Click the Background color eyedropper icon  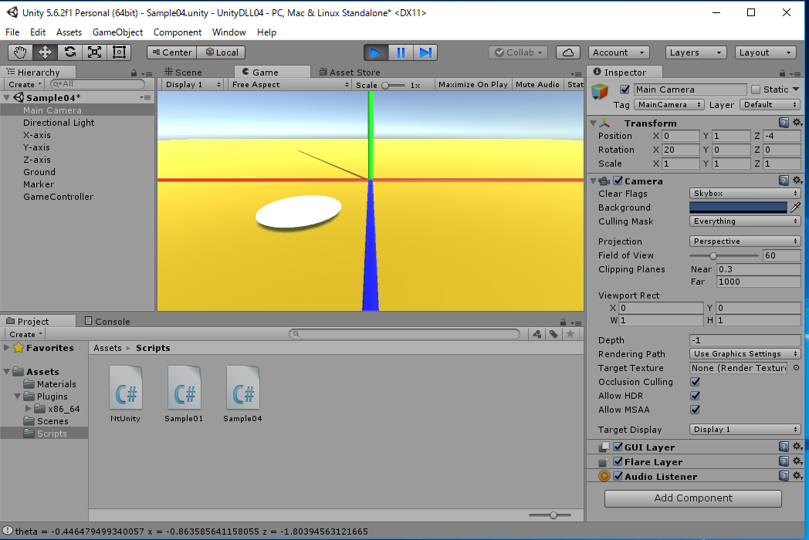pos(795,208)
